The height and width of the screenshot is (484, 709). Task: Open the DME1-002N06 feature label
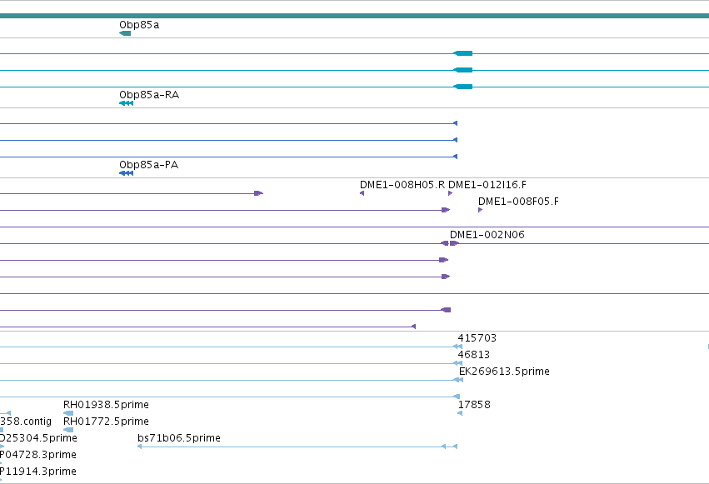coord(487,235)
